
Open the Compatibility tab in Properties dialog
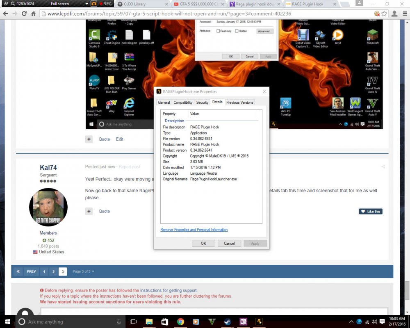tap(183, 102)
